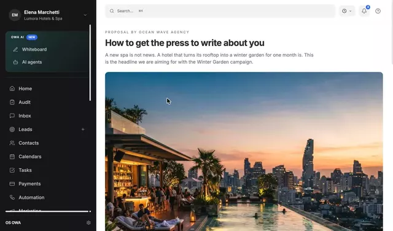The height and width of the screenshot is (231, 393).
Task: Select Leads in the sidebar
Action: (x=25, y=130)
